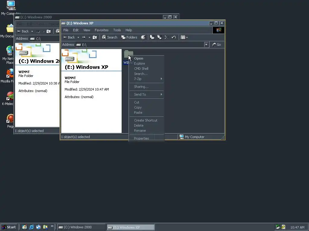Click Up folder icon in C: Windows 2000 window
Screen dimensions: 309x231
point(49,31)
